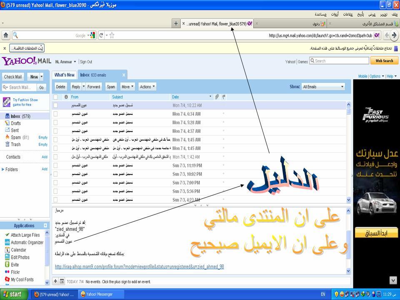Open the Reply dropdown arrow

[x=83, y=87]
